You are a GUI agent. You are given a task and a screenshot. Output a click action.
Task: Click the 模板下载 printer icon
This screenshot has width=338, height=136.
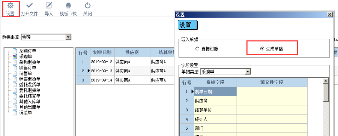pos(68,5)
